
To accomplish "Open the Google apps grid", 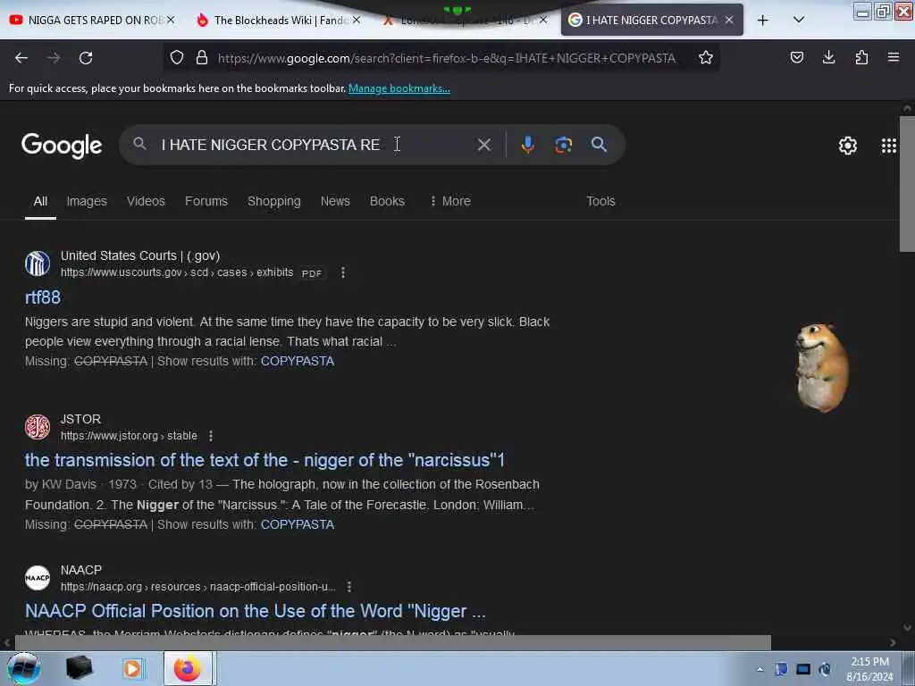I will (x=889, y=146).
